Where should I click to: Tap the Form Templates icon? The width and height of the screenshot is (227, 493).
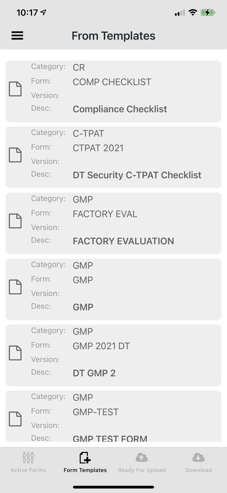click(x=85, y=457)
